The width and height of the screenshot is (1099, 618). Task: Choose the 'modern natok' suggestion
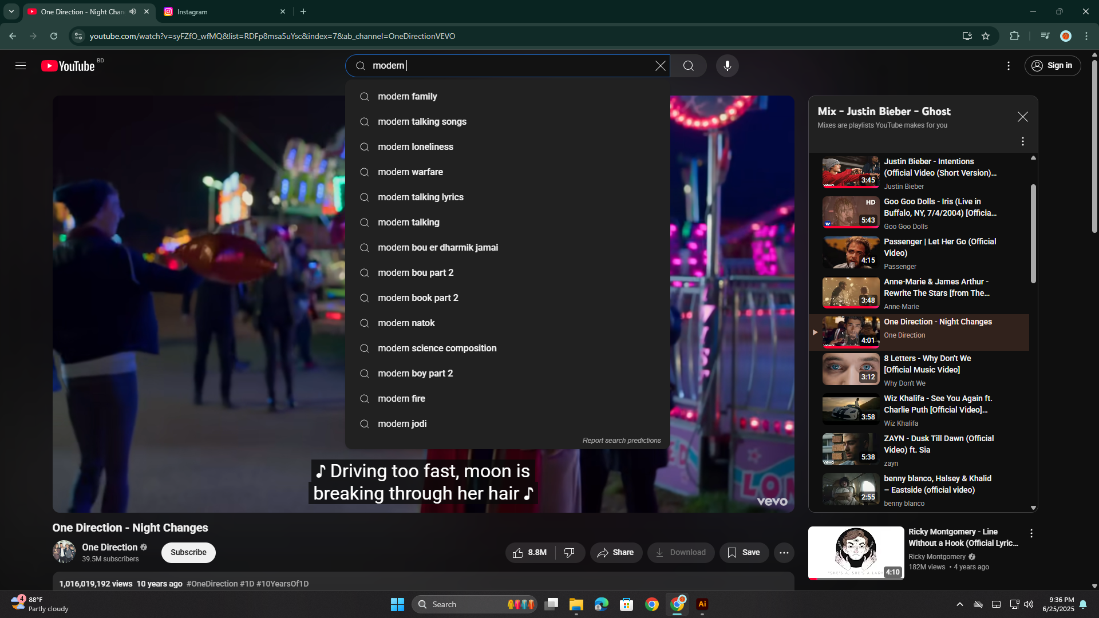(507, 323)
